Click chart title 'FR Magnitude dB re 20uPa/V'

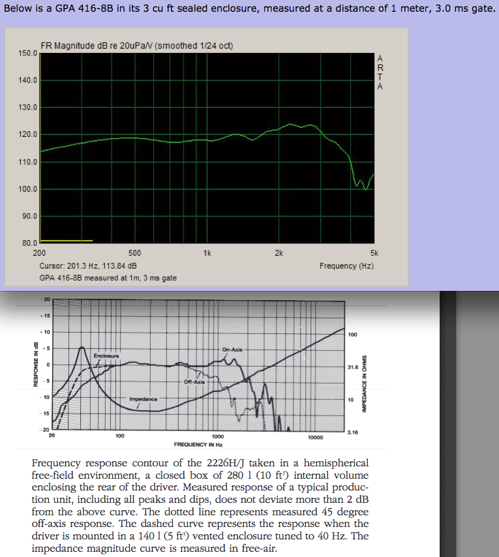point(137,46)
